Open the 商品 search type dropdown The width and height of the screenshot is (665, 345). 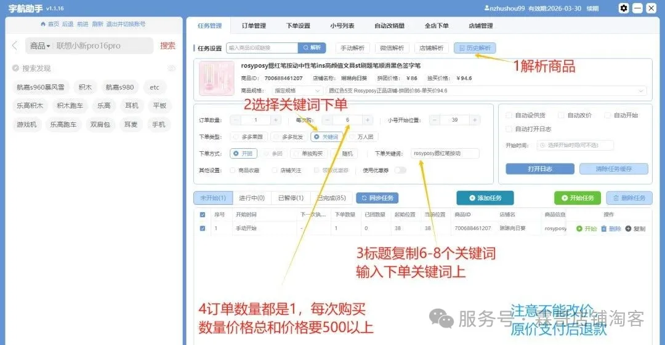point(41,46)
